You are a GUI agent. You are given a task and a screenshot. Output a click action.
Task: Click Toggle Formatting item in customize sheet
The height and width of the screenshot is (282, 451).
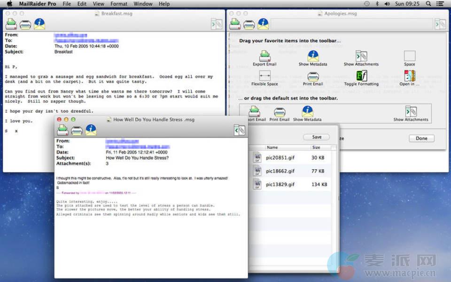click(361, 76)
